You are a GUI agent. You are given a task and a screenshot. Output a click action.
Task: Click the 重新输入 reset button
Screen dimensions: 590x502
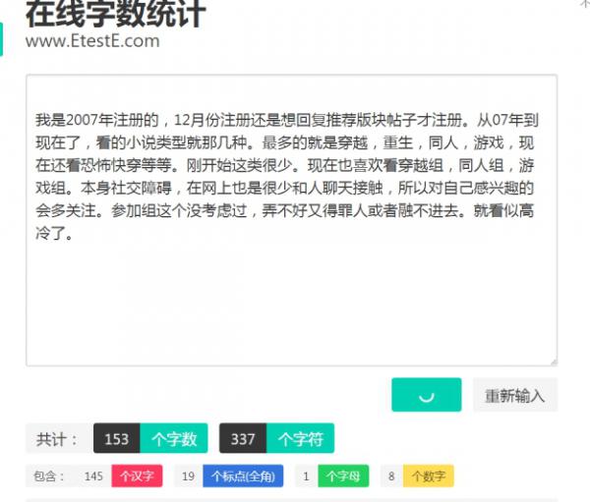pos(515,395)
